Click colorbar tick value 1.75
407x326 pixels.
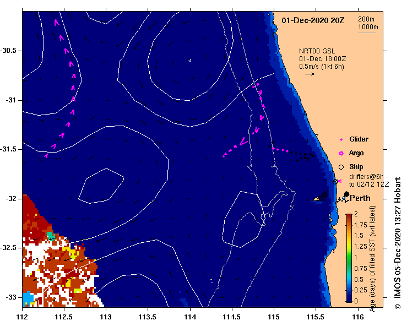pyautogui.click(x=361, y=225)
